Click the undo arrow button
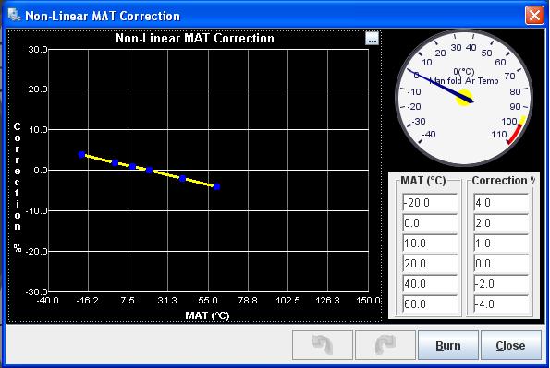This screenshot has width=550, height=368. (323, 345)
